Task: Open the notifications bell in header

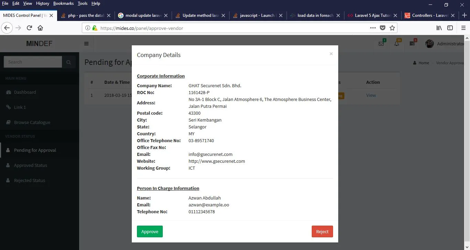Action: point(397,44)
